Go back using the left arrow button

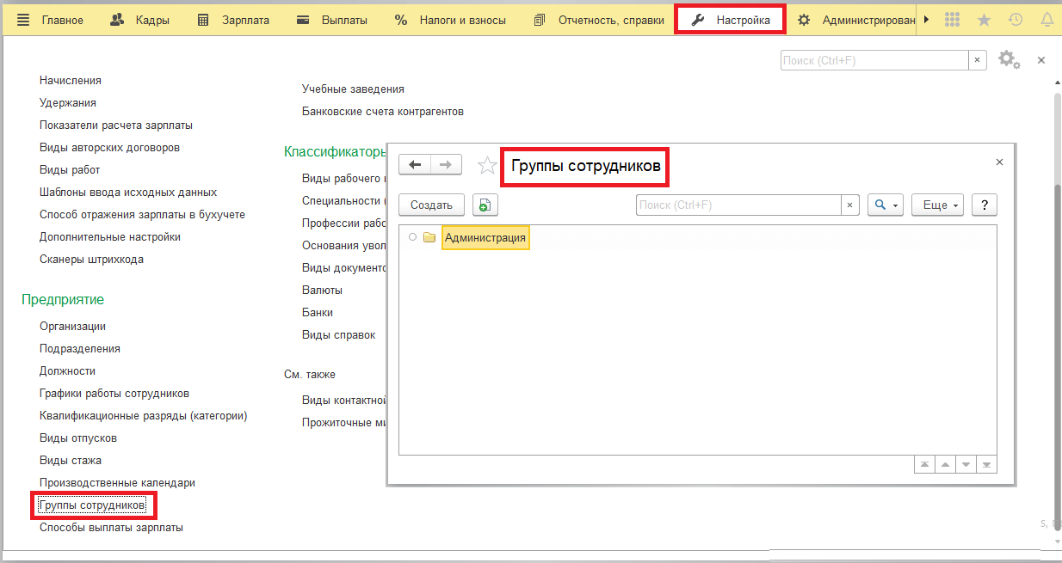415,164
